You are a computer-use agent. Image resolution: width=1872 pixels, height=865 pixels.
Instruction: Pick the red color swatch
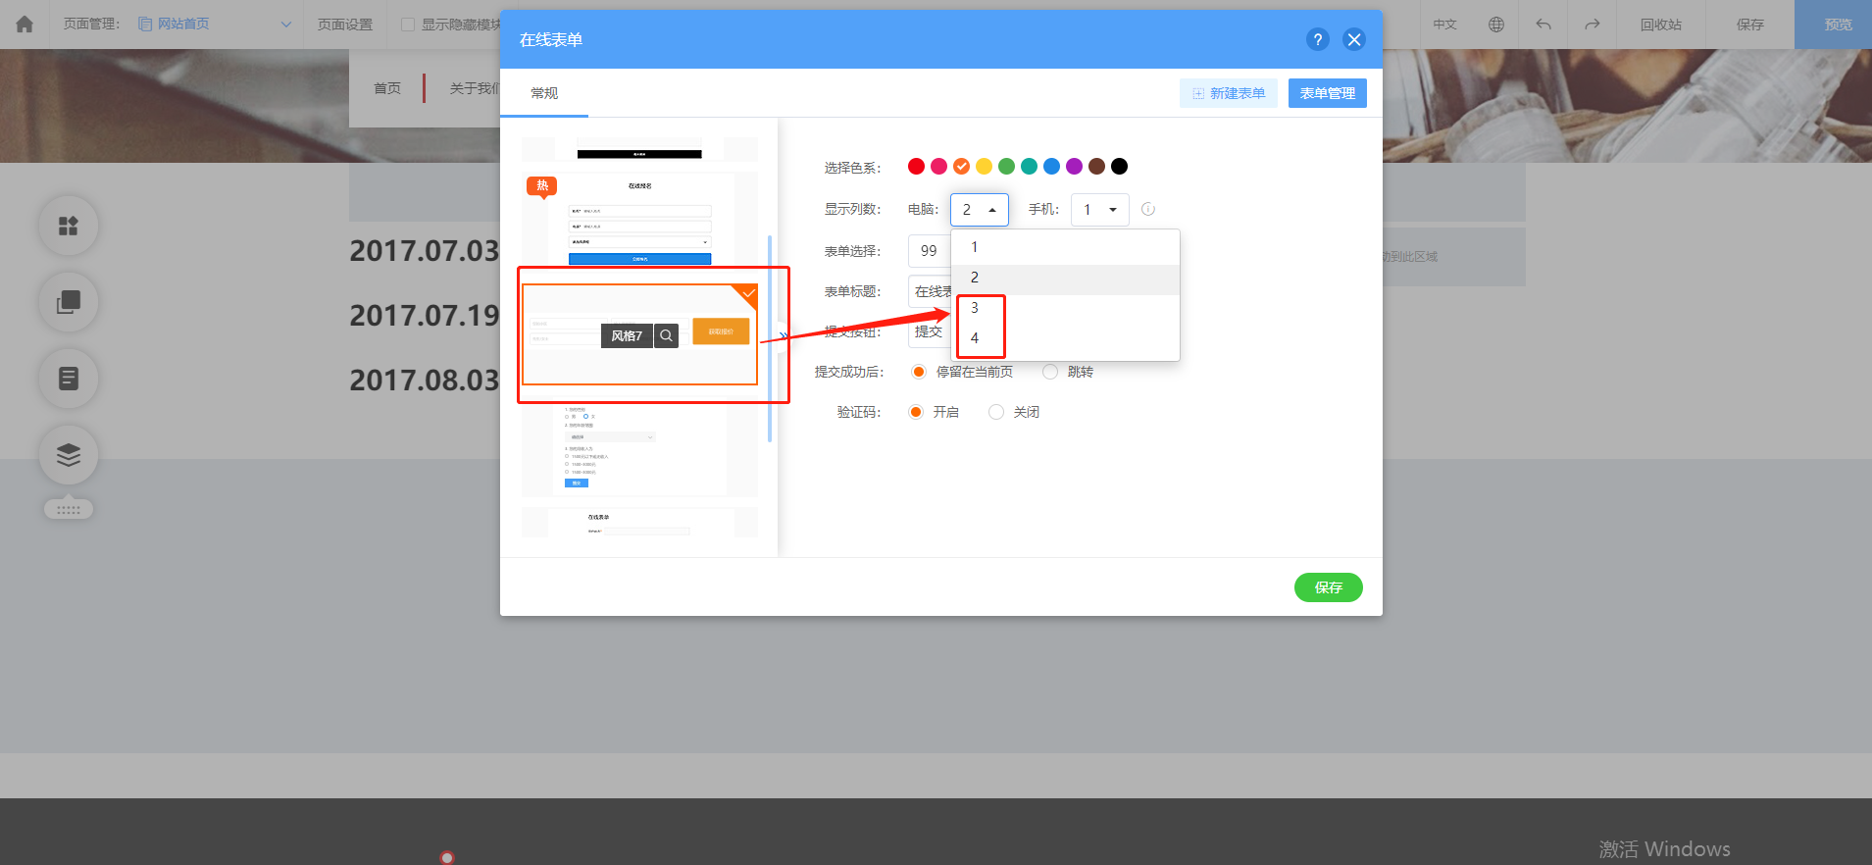point(916,166)
